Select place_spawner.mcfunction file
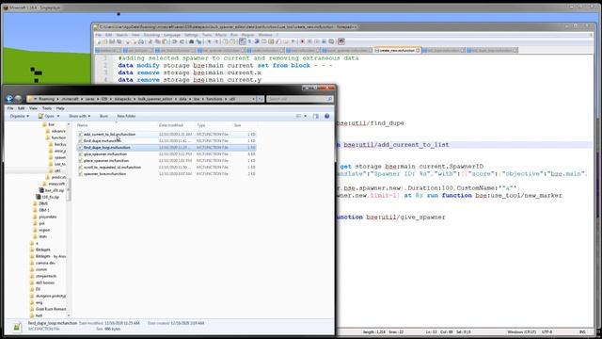This screenshot has height=339, width=602. click(106, 161)
